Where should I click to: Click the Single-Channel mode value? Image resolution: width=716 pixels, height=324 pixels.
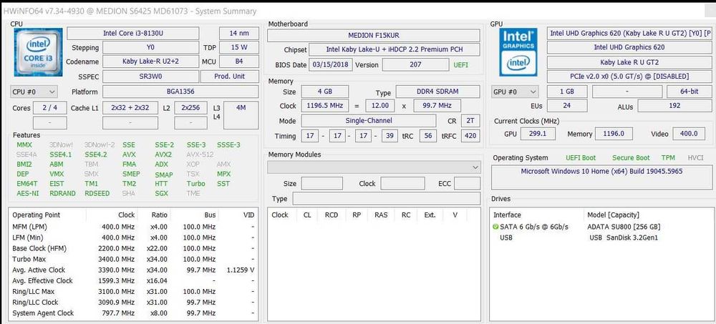pos(369,121)
